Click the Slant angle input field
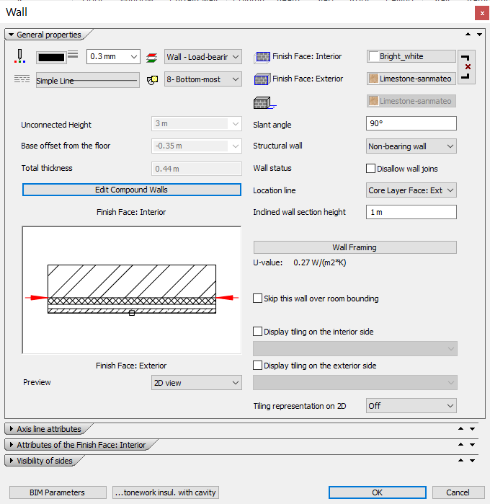Screen dimensions: 490x504 pyautogui.click(x=411, y=123)
